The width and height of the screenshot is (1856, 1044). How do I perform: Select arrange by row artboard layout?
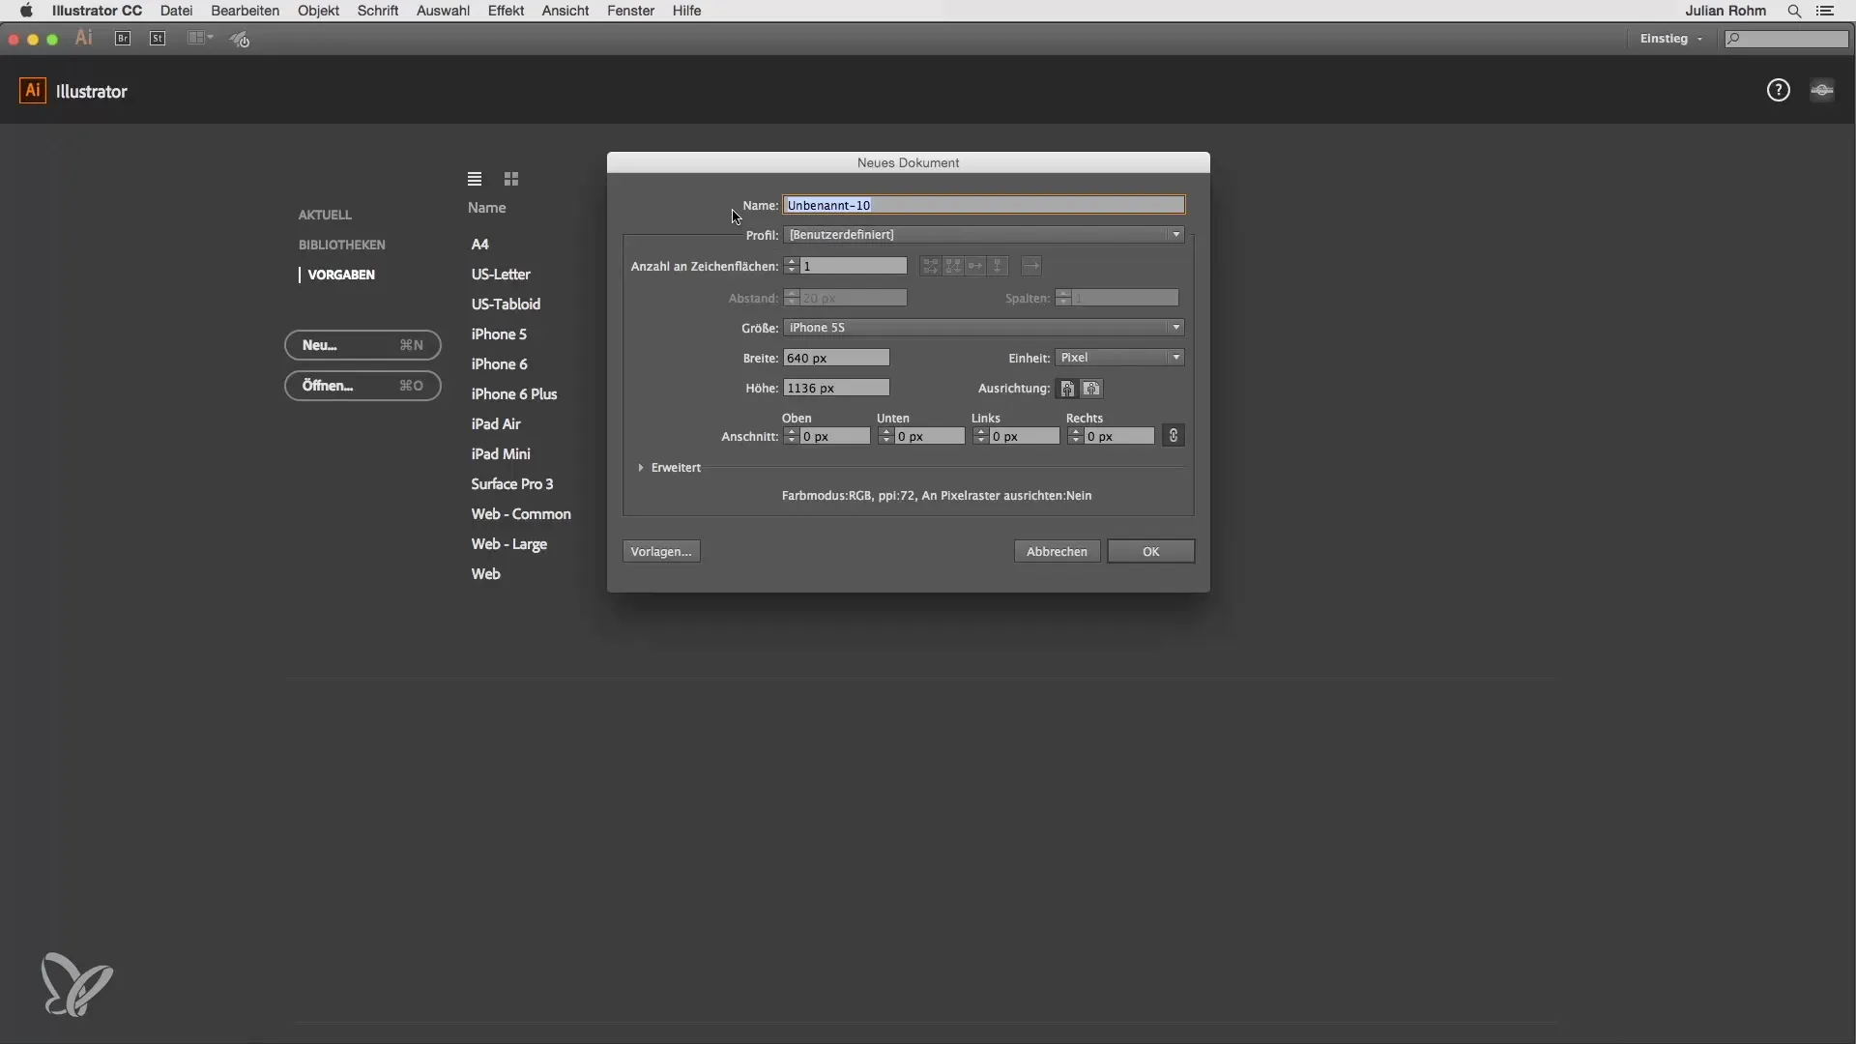click(x=975, y=266)
